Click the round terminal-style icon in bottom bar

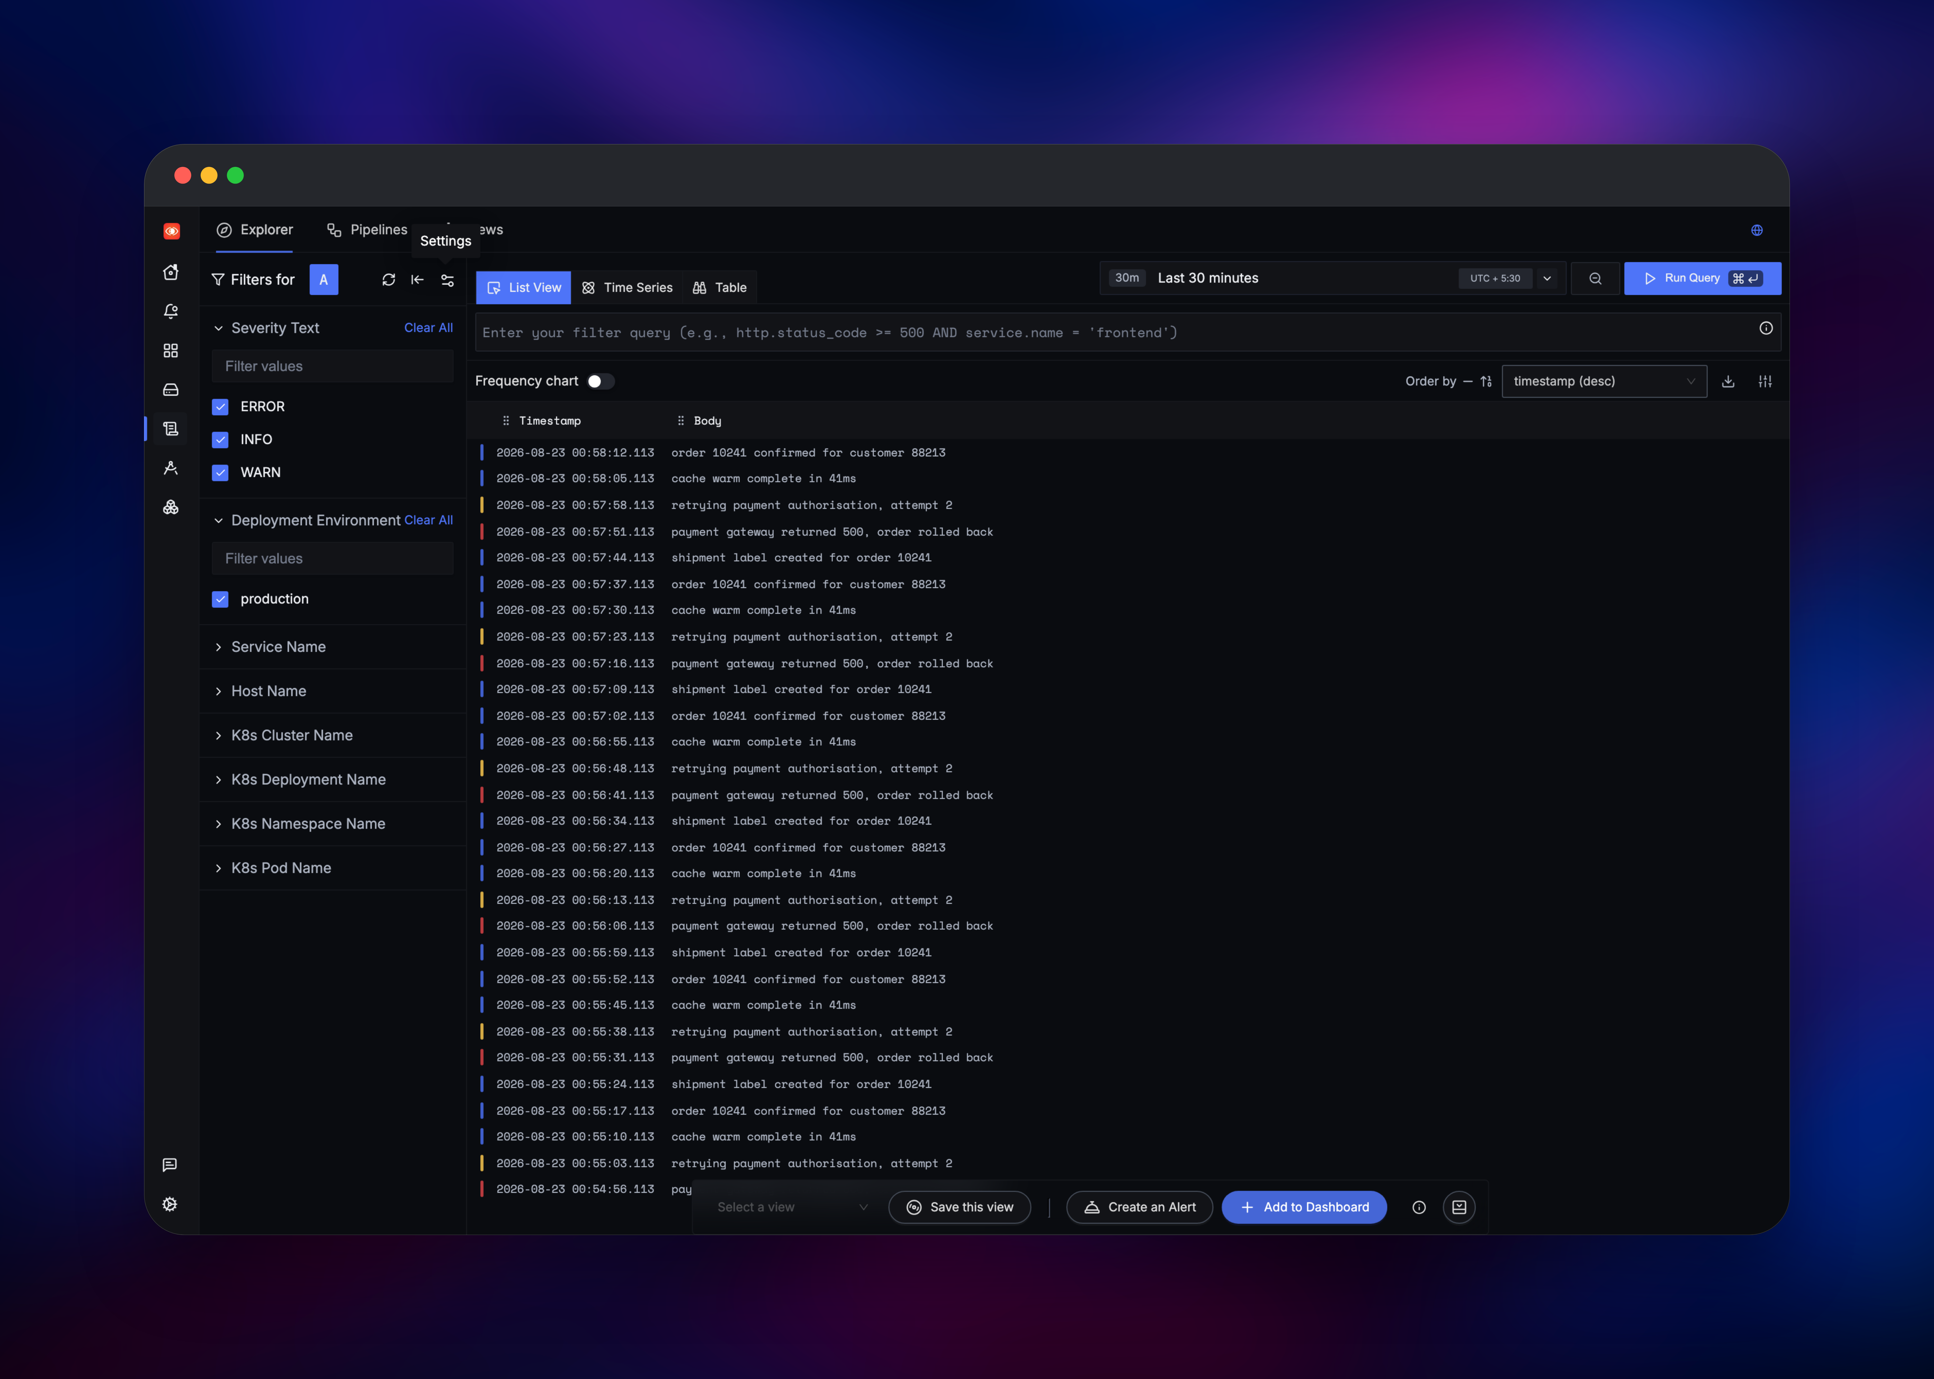coord(1459,1207)
